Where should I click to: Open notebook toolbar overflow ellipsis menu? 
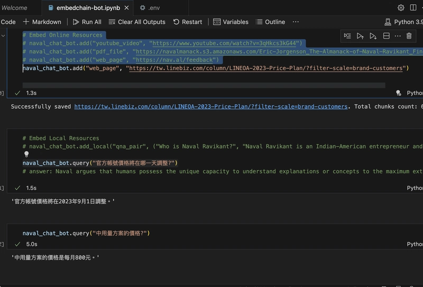(x=296, y=22)
